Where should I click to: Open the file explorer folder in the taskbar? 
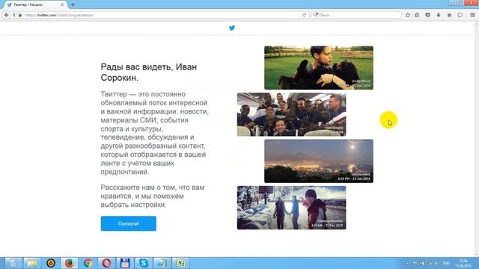[x=32, y=263]
